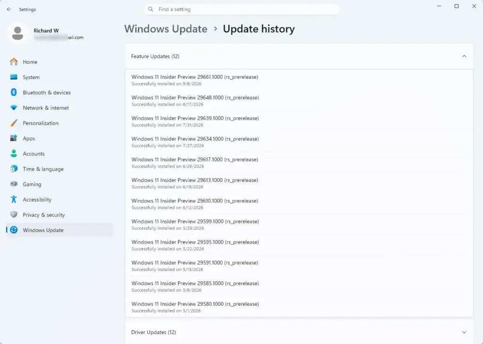Screen dimensions: 483x344
Task: Open Personalization settings
Action: coord(60,123)
